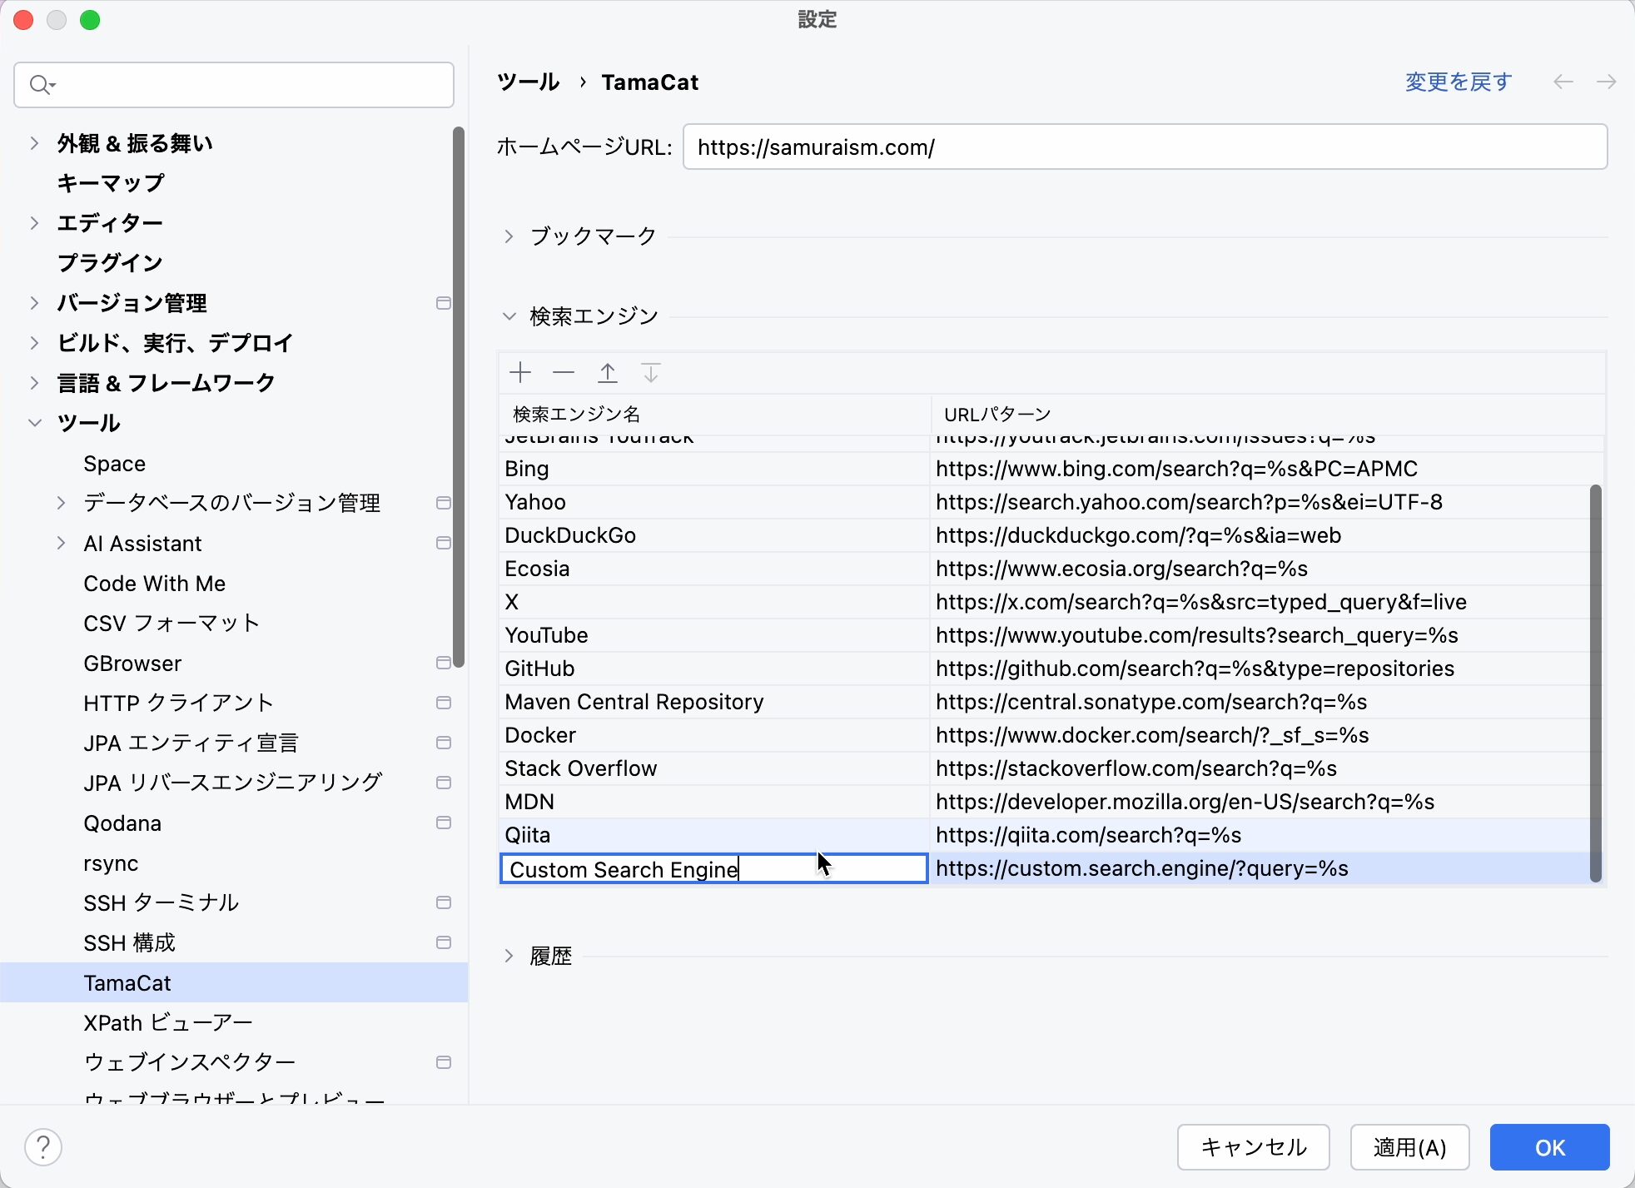Image resolution: width=1635 pixels, height=1188 pixels.
Task: Click project-level icon beside GBrowser
Action: click(444, 663)
